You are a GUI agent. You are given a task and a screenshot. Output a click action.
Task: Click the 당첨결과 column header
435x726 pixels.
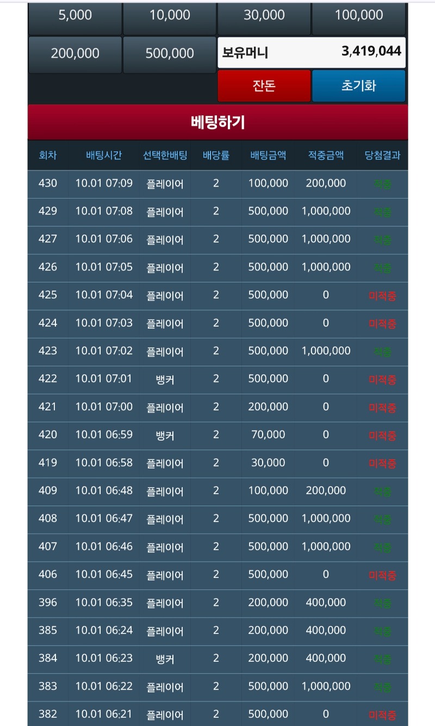[382, 155]
